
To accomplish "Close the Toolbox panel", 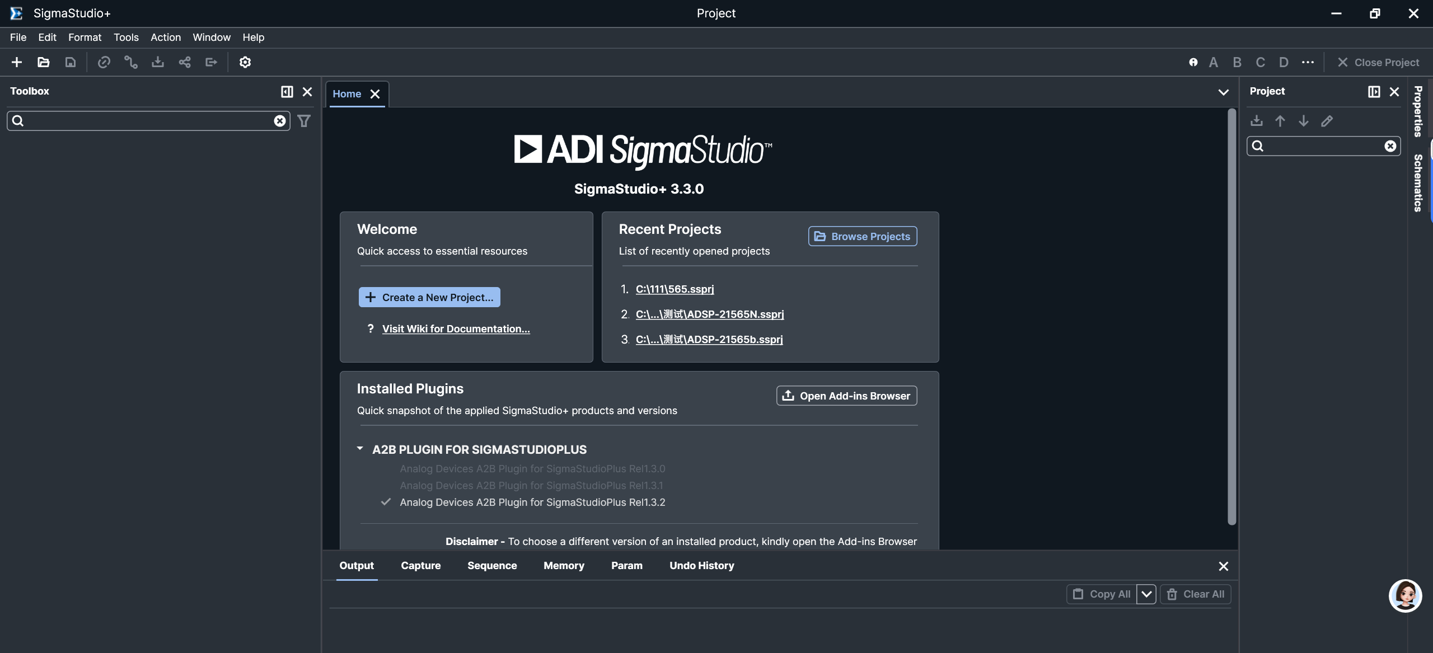I will click(x=307, y=91).
